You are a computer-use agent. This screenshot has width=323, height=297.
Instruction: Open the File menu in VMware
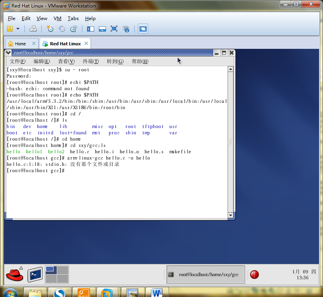coord(11,19)
